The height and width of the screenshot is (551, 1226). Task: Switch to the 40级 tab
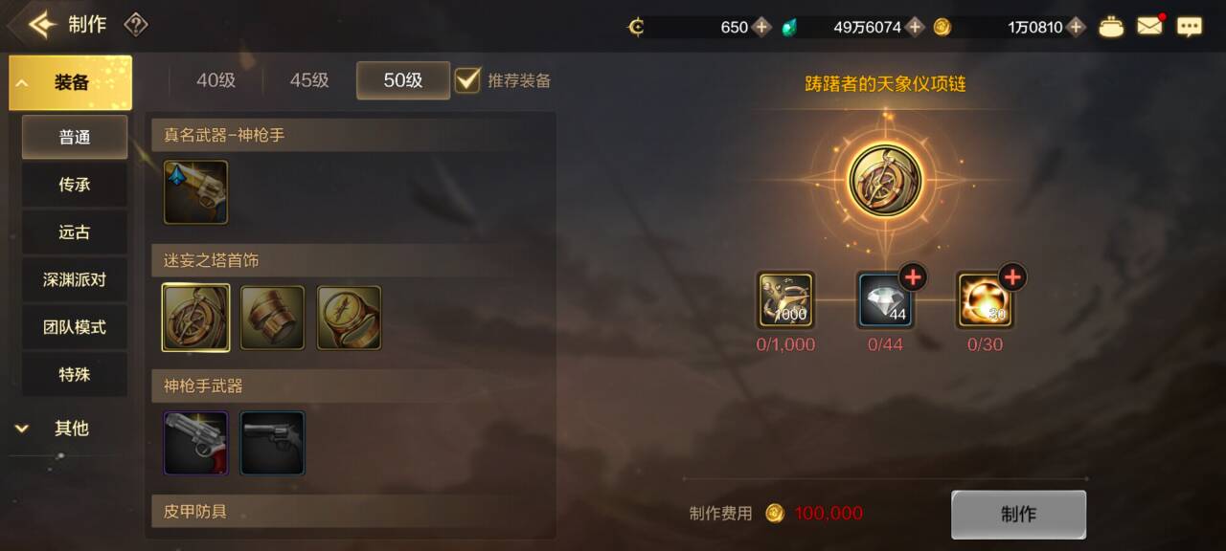(x=216, y=80)
